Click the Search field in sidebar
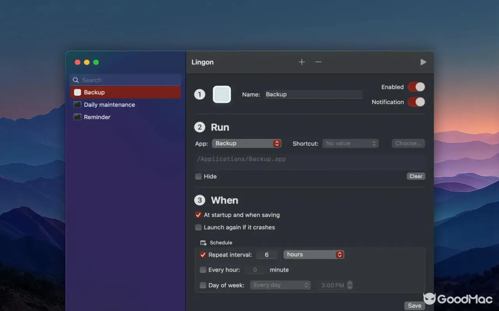Viewport: 499px width, 311px height. (126, 80)
